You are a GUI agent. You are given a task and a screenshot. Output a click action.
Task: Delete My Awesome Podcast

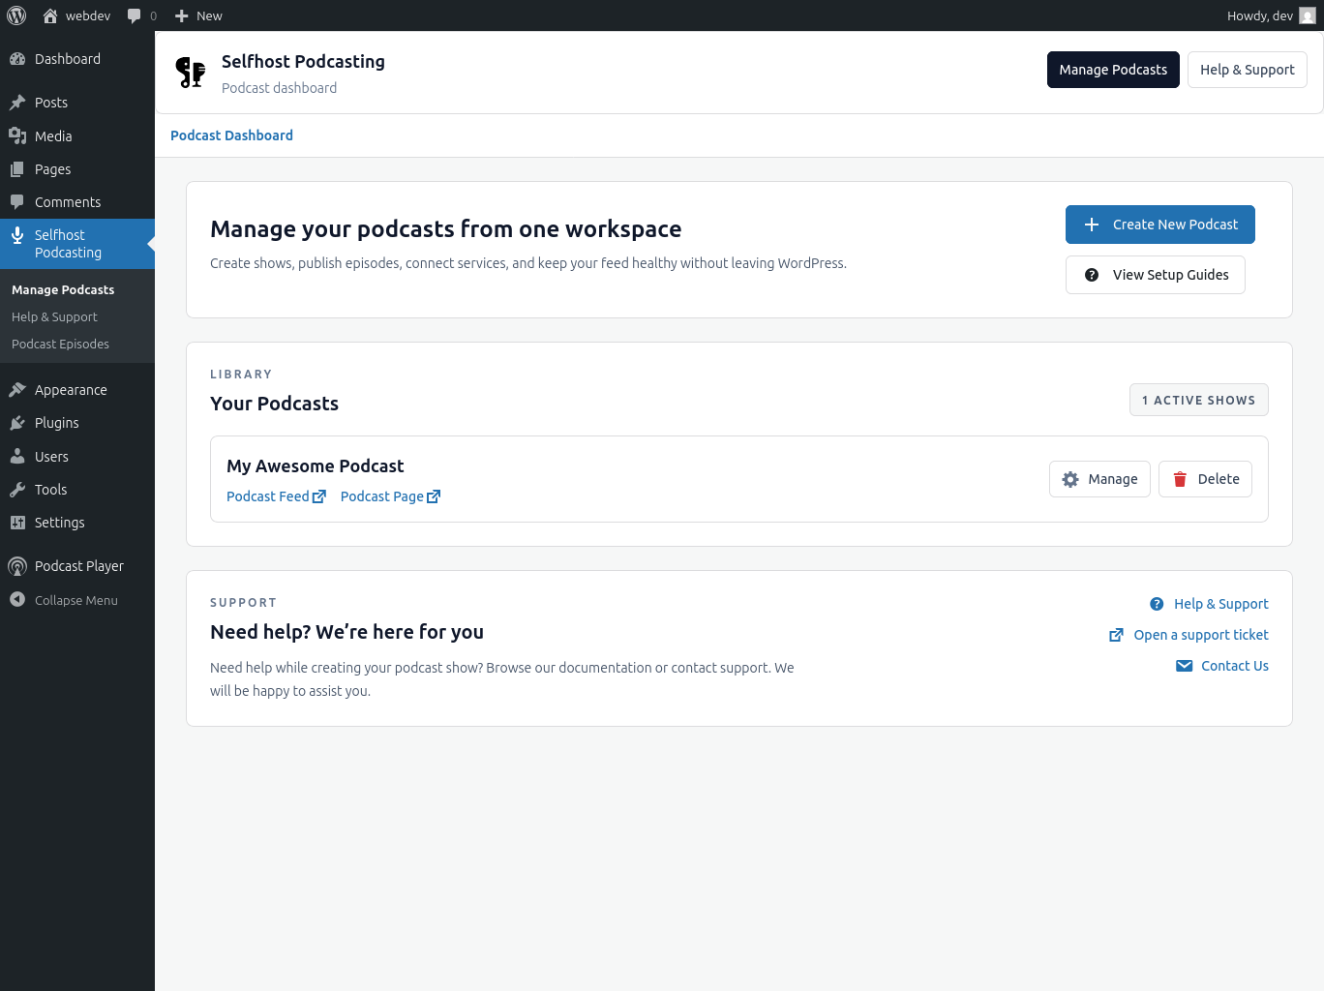1205,479
